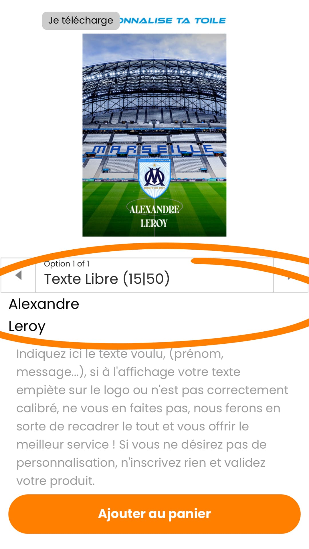Tap the Je télécharge button
This screenshot has height=549, width=309.
click(x=81, y=21)
